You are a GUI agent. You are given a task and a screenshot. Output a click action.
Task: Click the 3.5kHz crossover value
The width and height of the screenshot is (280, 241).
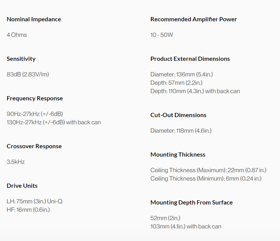pos(16,162)
